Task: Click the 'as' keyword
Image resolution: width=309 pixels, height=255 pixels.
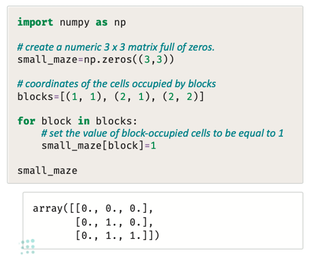Action: point(102,22)
